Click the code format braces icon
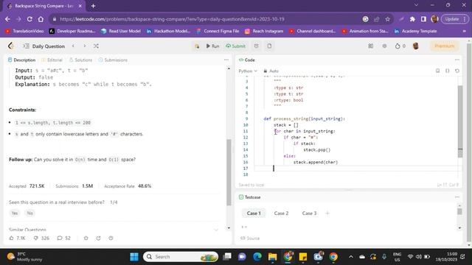The image size is (472, 265). (448, 71)
